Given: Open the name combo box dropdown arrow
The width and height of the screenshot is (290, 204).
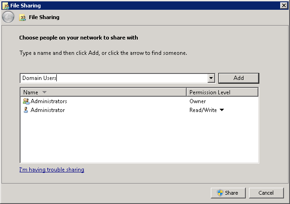Looking at the screenshot, I should click(211, 78).
